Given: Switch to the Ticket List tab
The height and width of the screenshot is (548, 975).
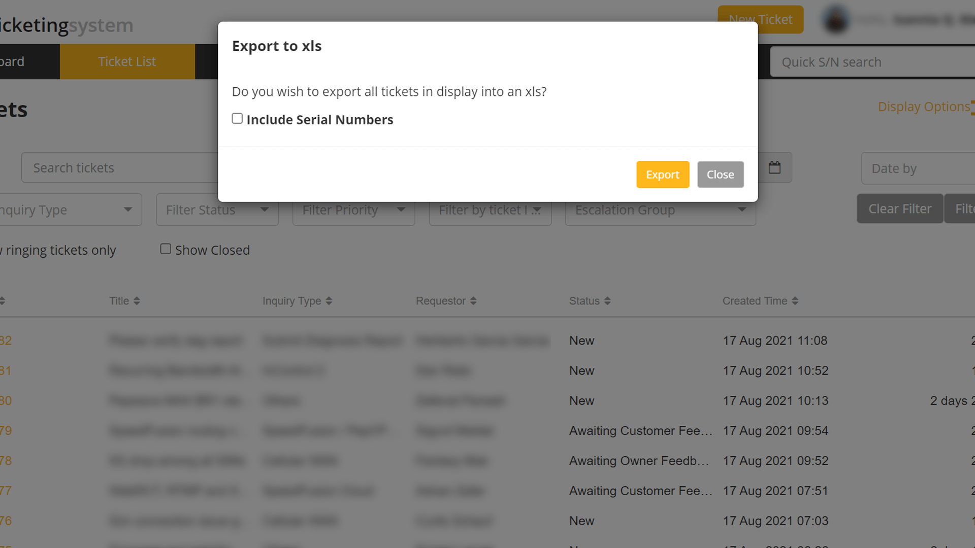Looking at the screenshot, I should (127, 61).
